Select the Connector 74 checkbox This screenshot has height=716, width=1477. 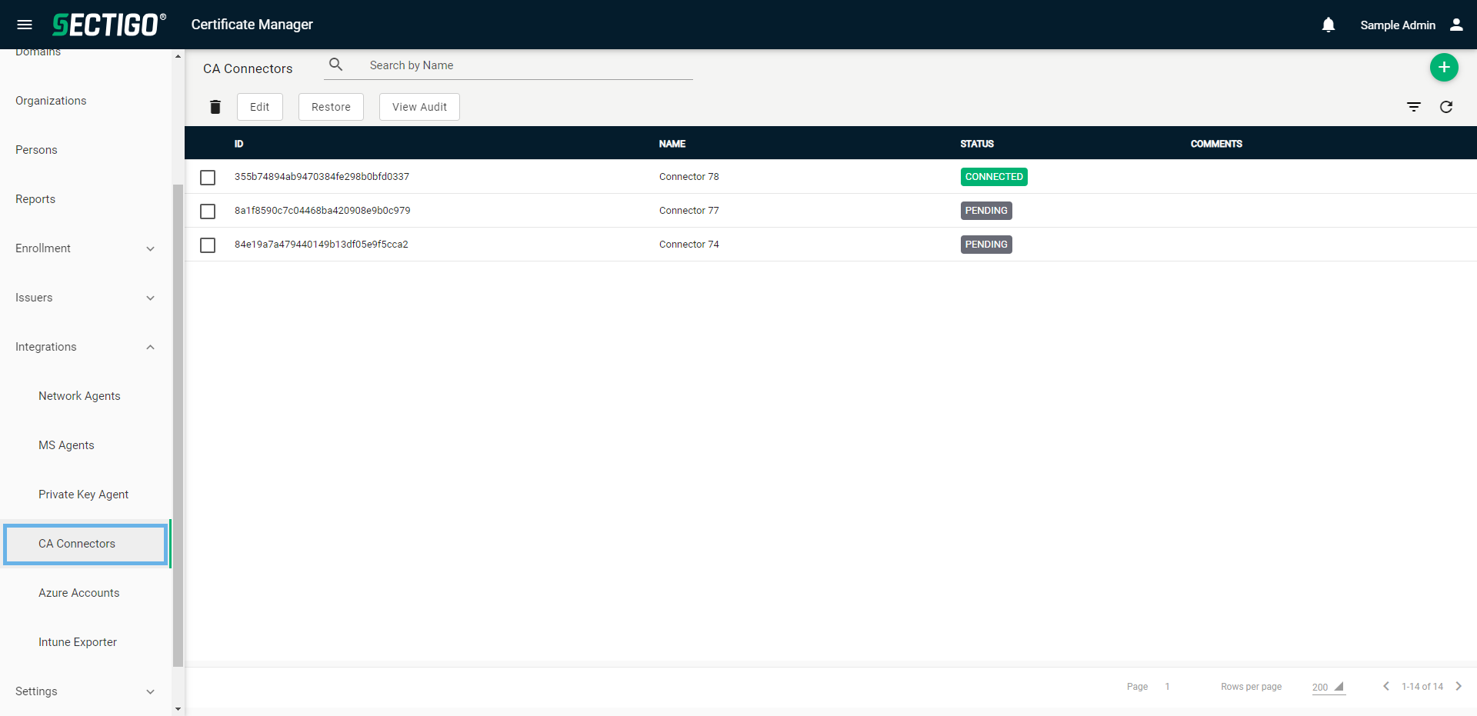click(208, 245)
